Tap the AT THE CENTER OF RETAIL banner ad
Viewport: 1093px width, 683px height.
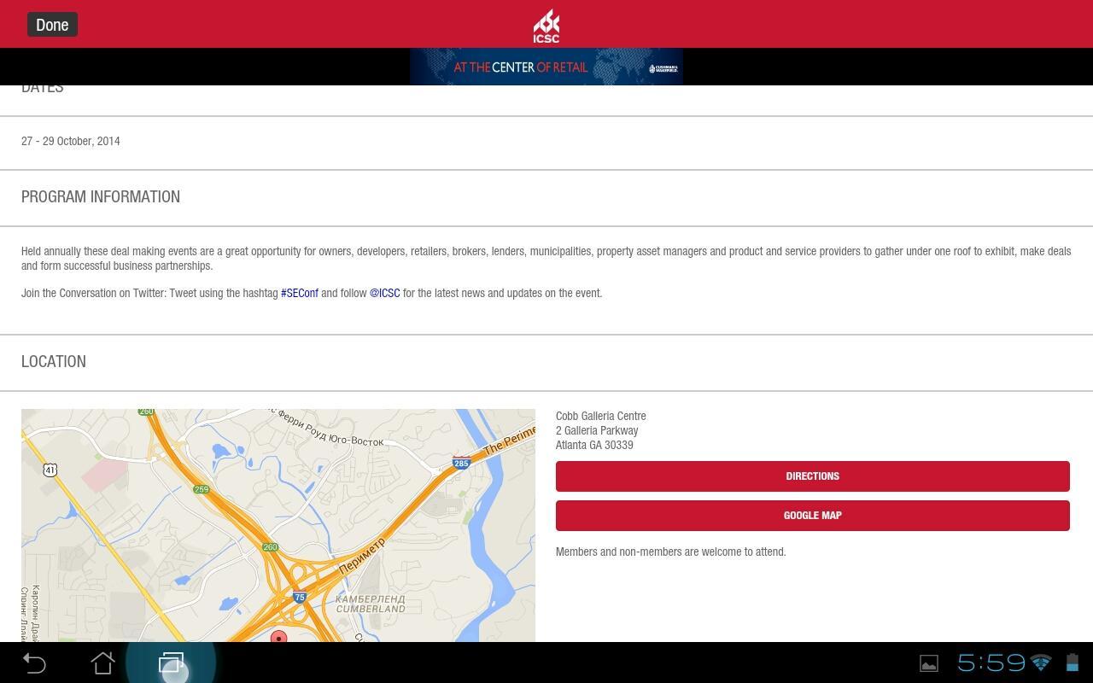(521, 67)
